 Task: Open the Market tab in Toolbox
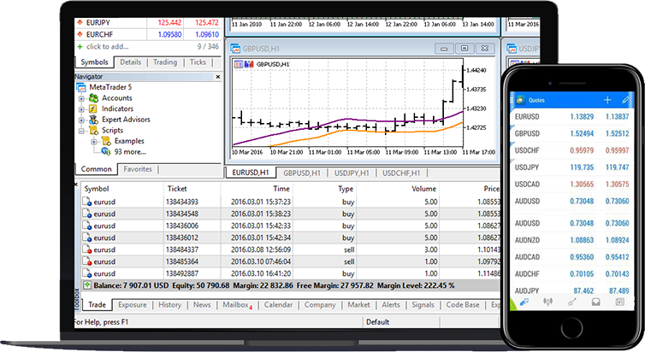[x=358, y=305]
